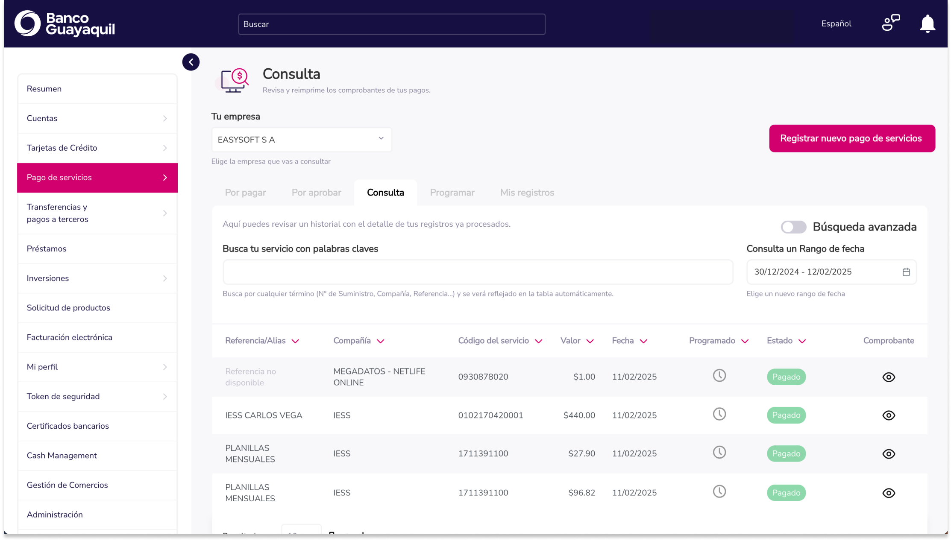Click the date range field 30/12/2024 - 12/02/2025
Screen dimensions: 951x541
pos(831,272)
